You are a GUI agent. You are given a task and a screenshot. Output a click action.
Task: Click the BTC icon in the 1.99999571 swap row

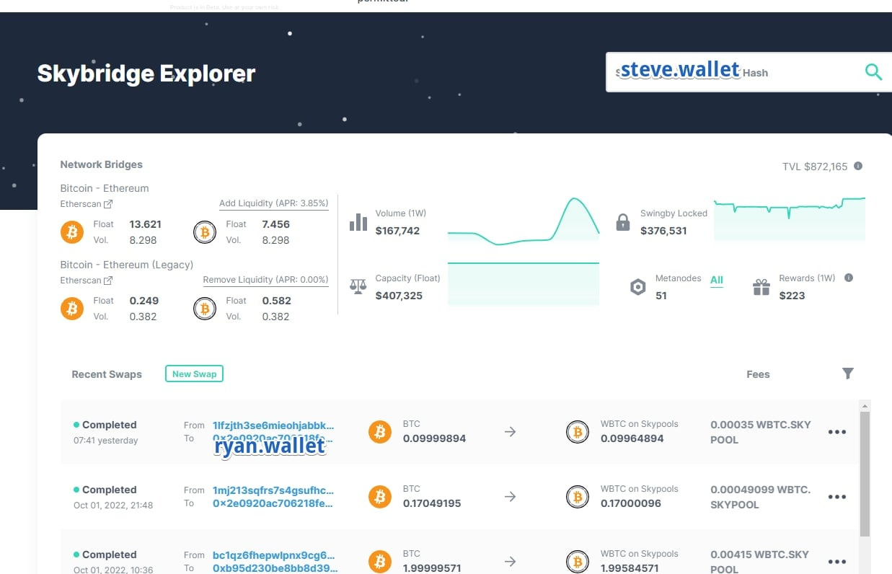tap(380, 562)
